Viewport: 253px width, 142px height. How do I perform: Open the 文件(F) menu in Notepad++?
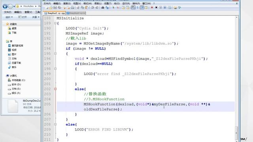[47, 4]
